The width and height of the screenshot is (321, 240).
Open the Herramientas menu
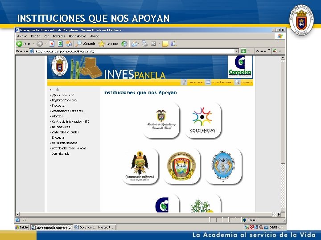pos(78,36)
